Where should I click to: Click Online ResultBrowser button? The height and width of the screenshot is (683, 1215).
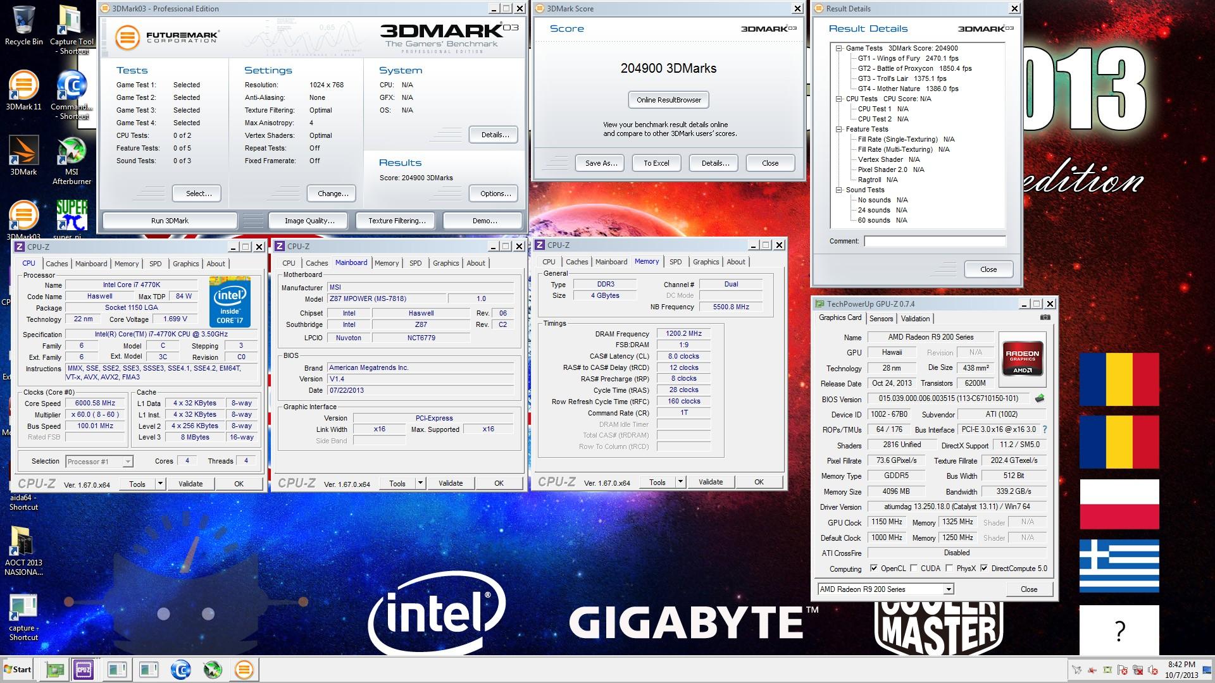[669, 100]
